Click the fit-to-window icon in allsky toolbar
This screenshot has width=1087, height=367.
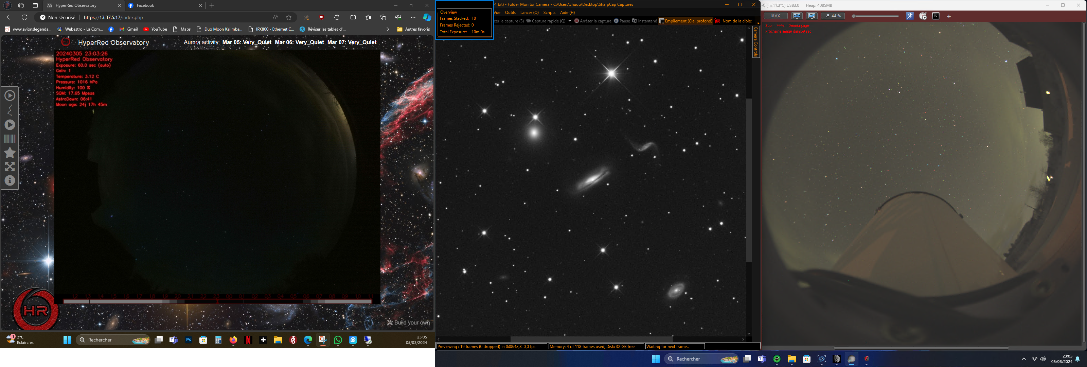[797, 16]
